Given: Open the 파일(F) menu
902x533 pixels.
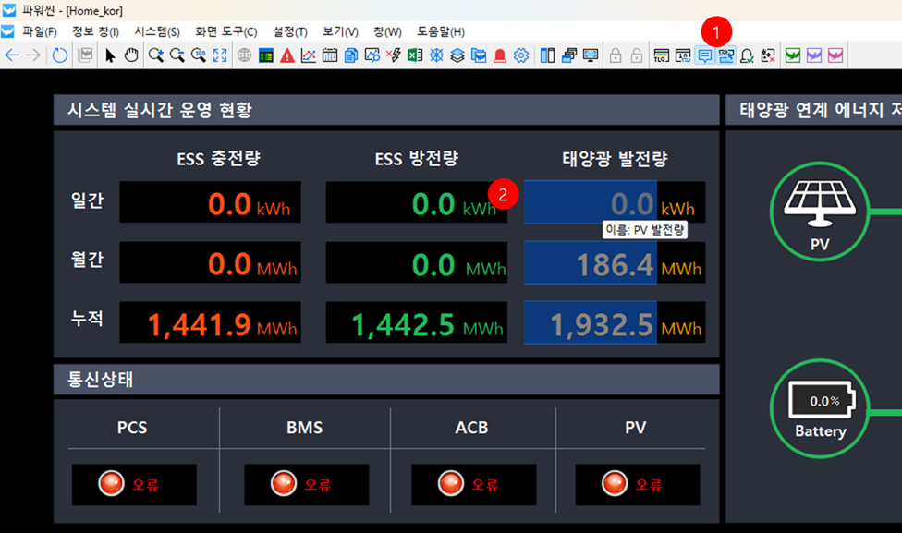Looking at the screenshot, I should [40, 31].
